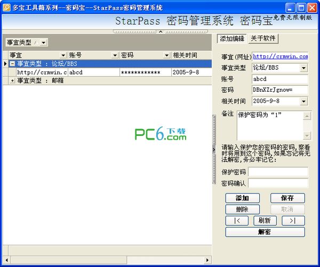Close the StarPass window

click(312, 8)
